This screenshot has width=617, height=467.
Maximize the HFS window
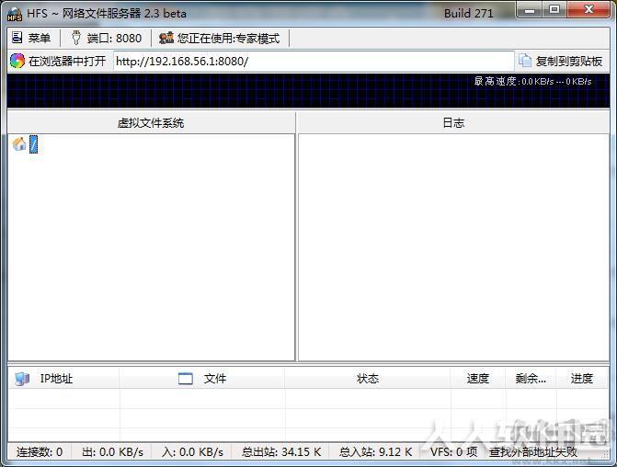pyautogui.click(x=554, y=10)
